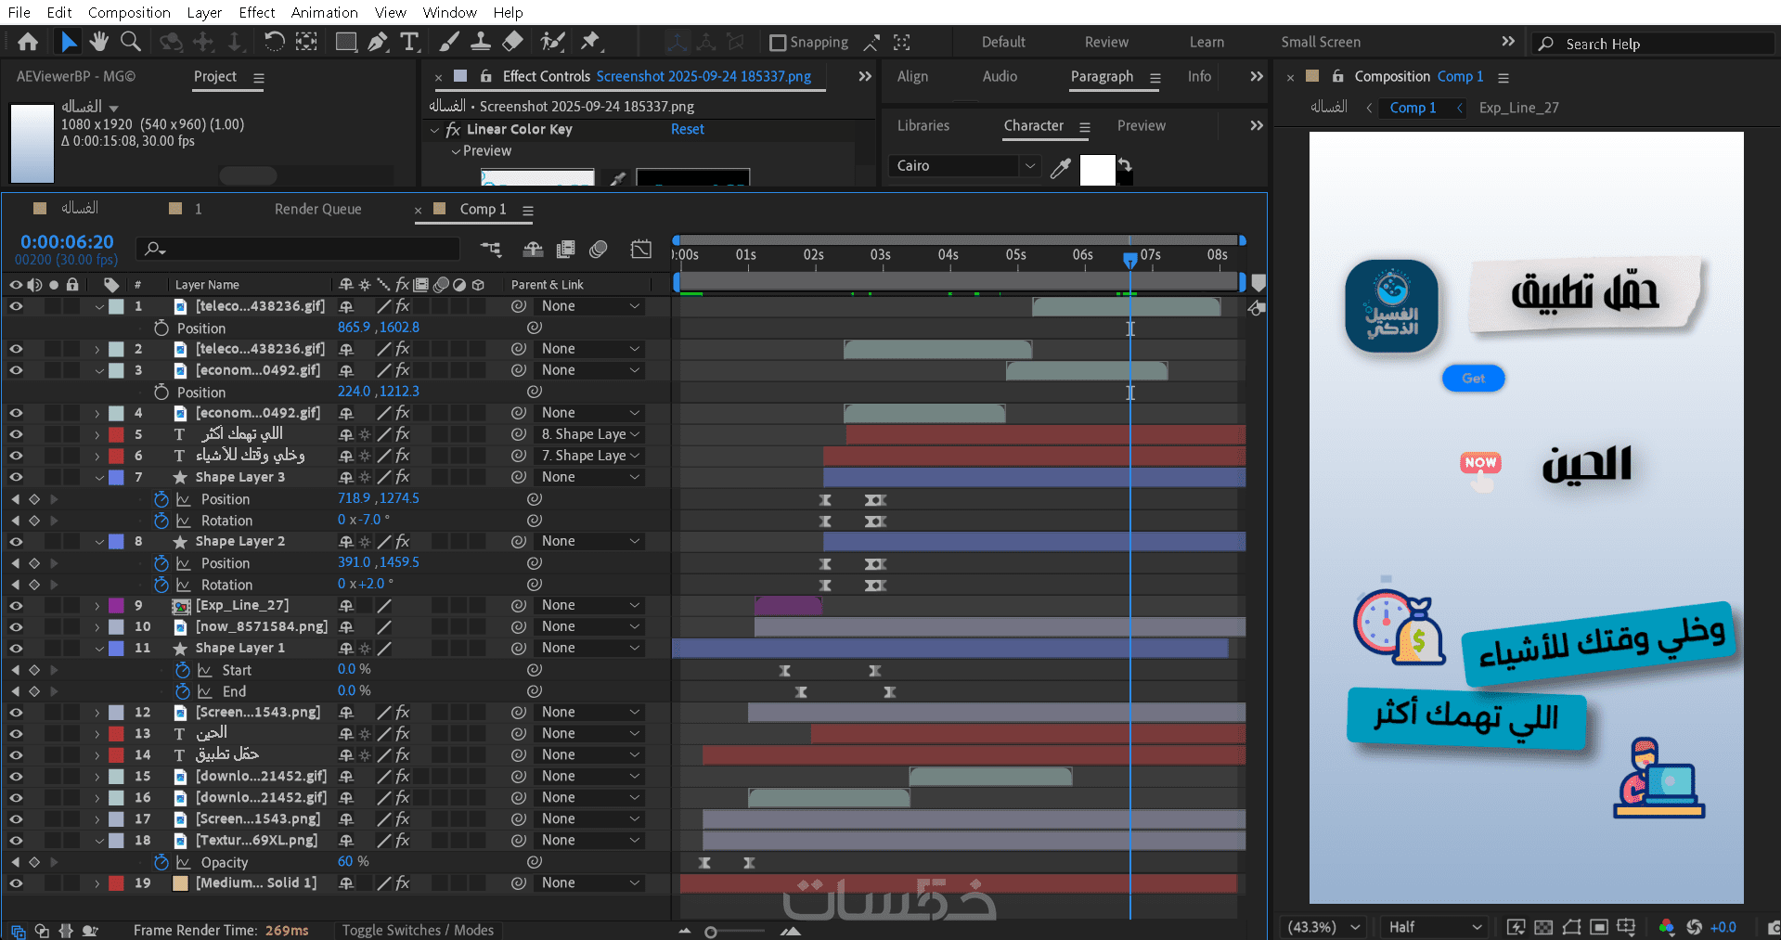Open the 43.3% magnification dropdown

[x=1323, y=927]
